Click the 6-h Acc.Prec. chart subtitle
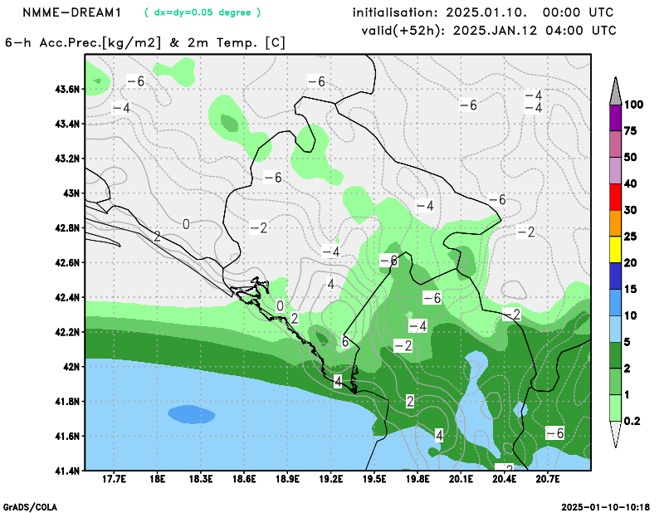 144,43
